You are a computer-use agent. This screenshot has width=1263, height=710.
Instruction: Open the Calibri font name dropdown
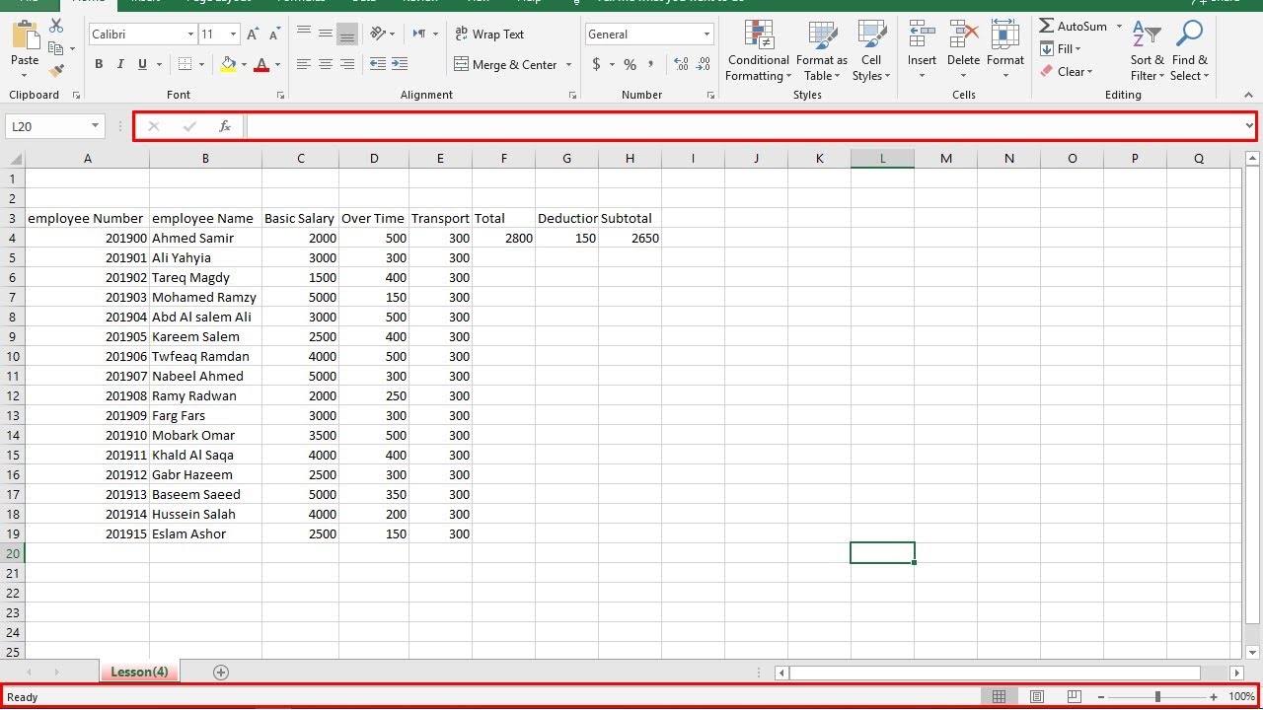190,35
